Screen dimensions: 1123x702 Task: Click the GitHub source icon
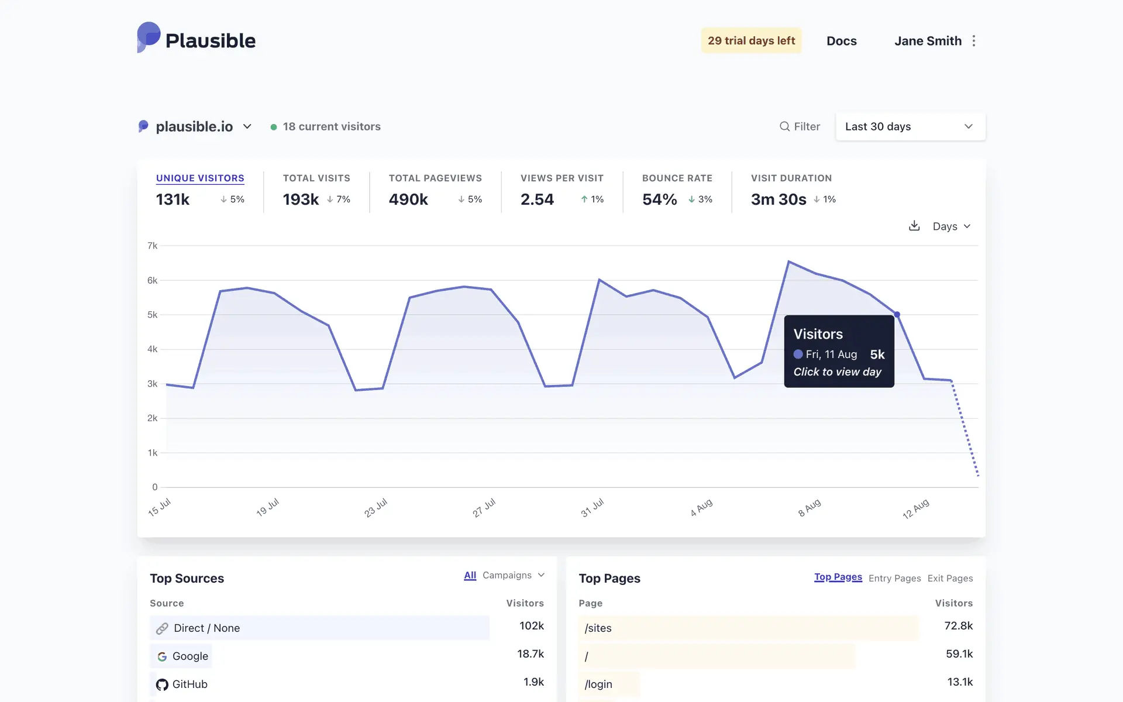162,684
